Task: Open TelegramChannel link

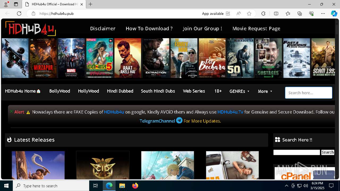Action: tap(157, 121)
